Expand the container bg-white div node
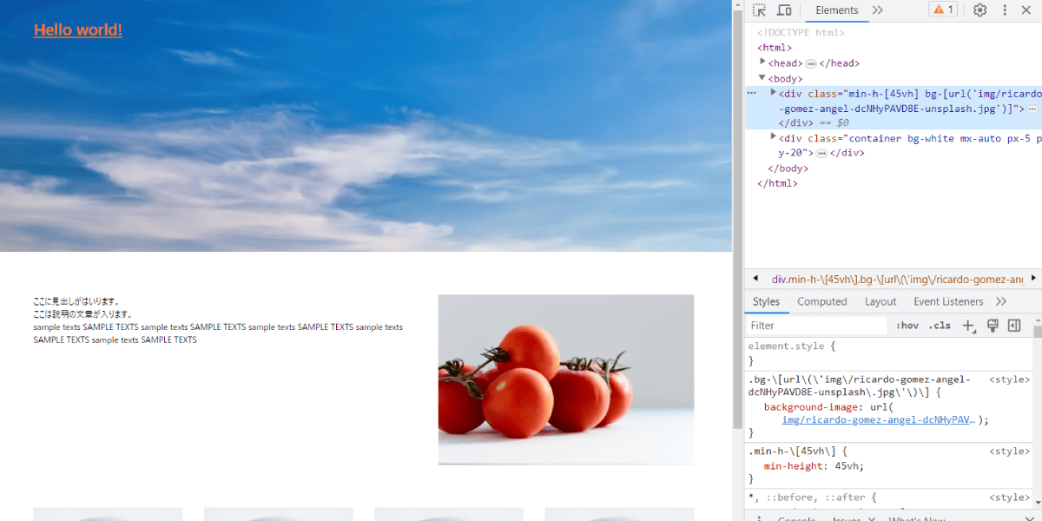The height and width of the screenshot is (521, 1042). (774, 137)
